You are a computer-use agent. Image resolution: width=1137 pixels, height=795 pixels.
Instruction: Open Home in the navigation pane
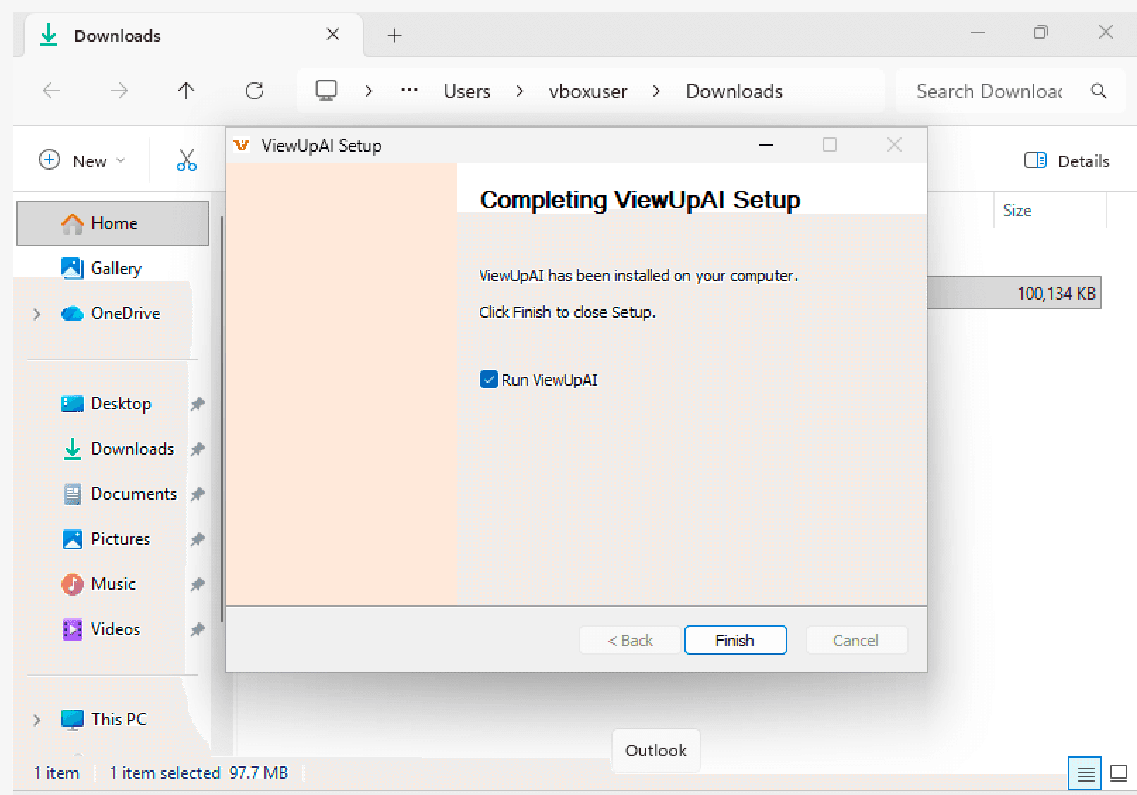point(113,223)
